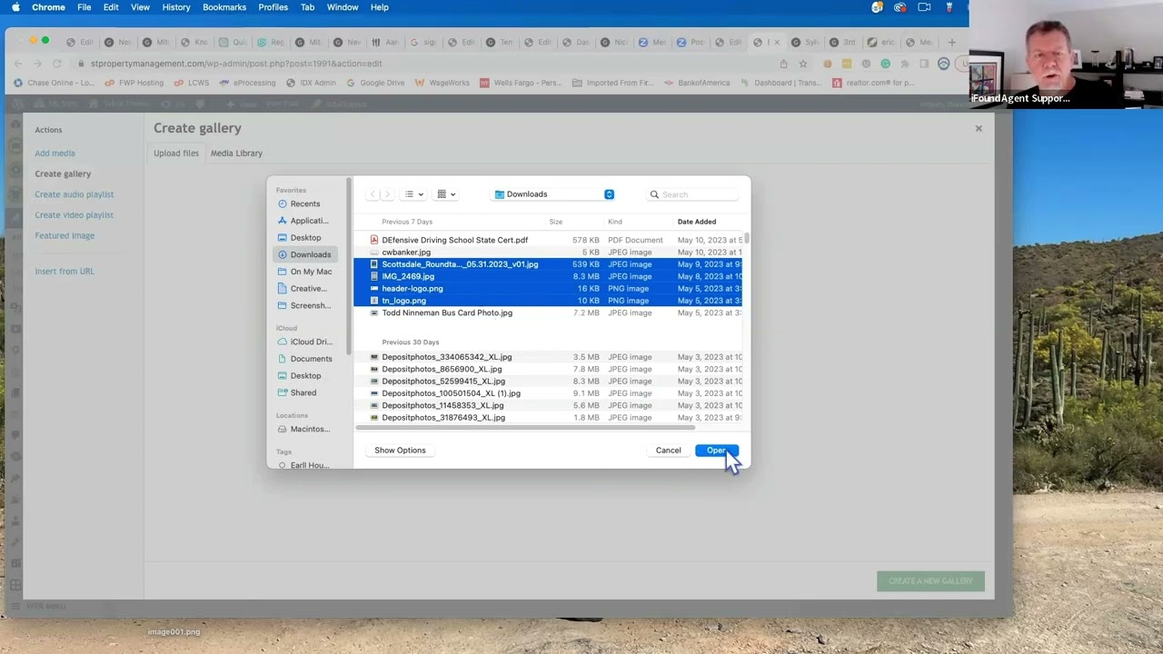
Task: Click Add media in the Actions panel
Action: click(55, 154)
